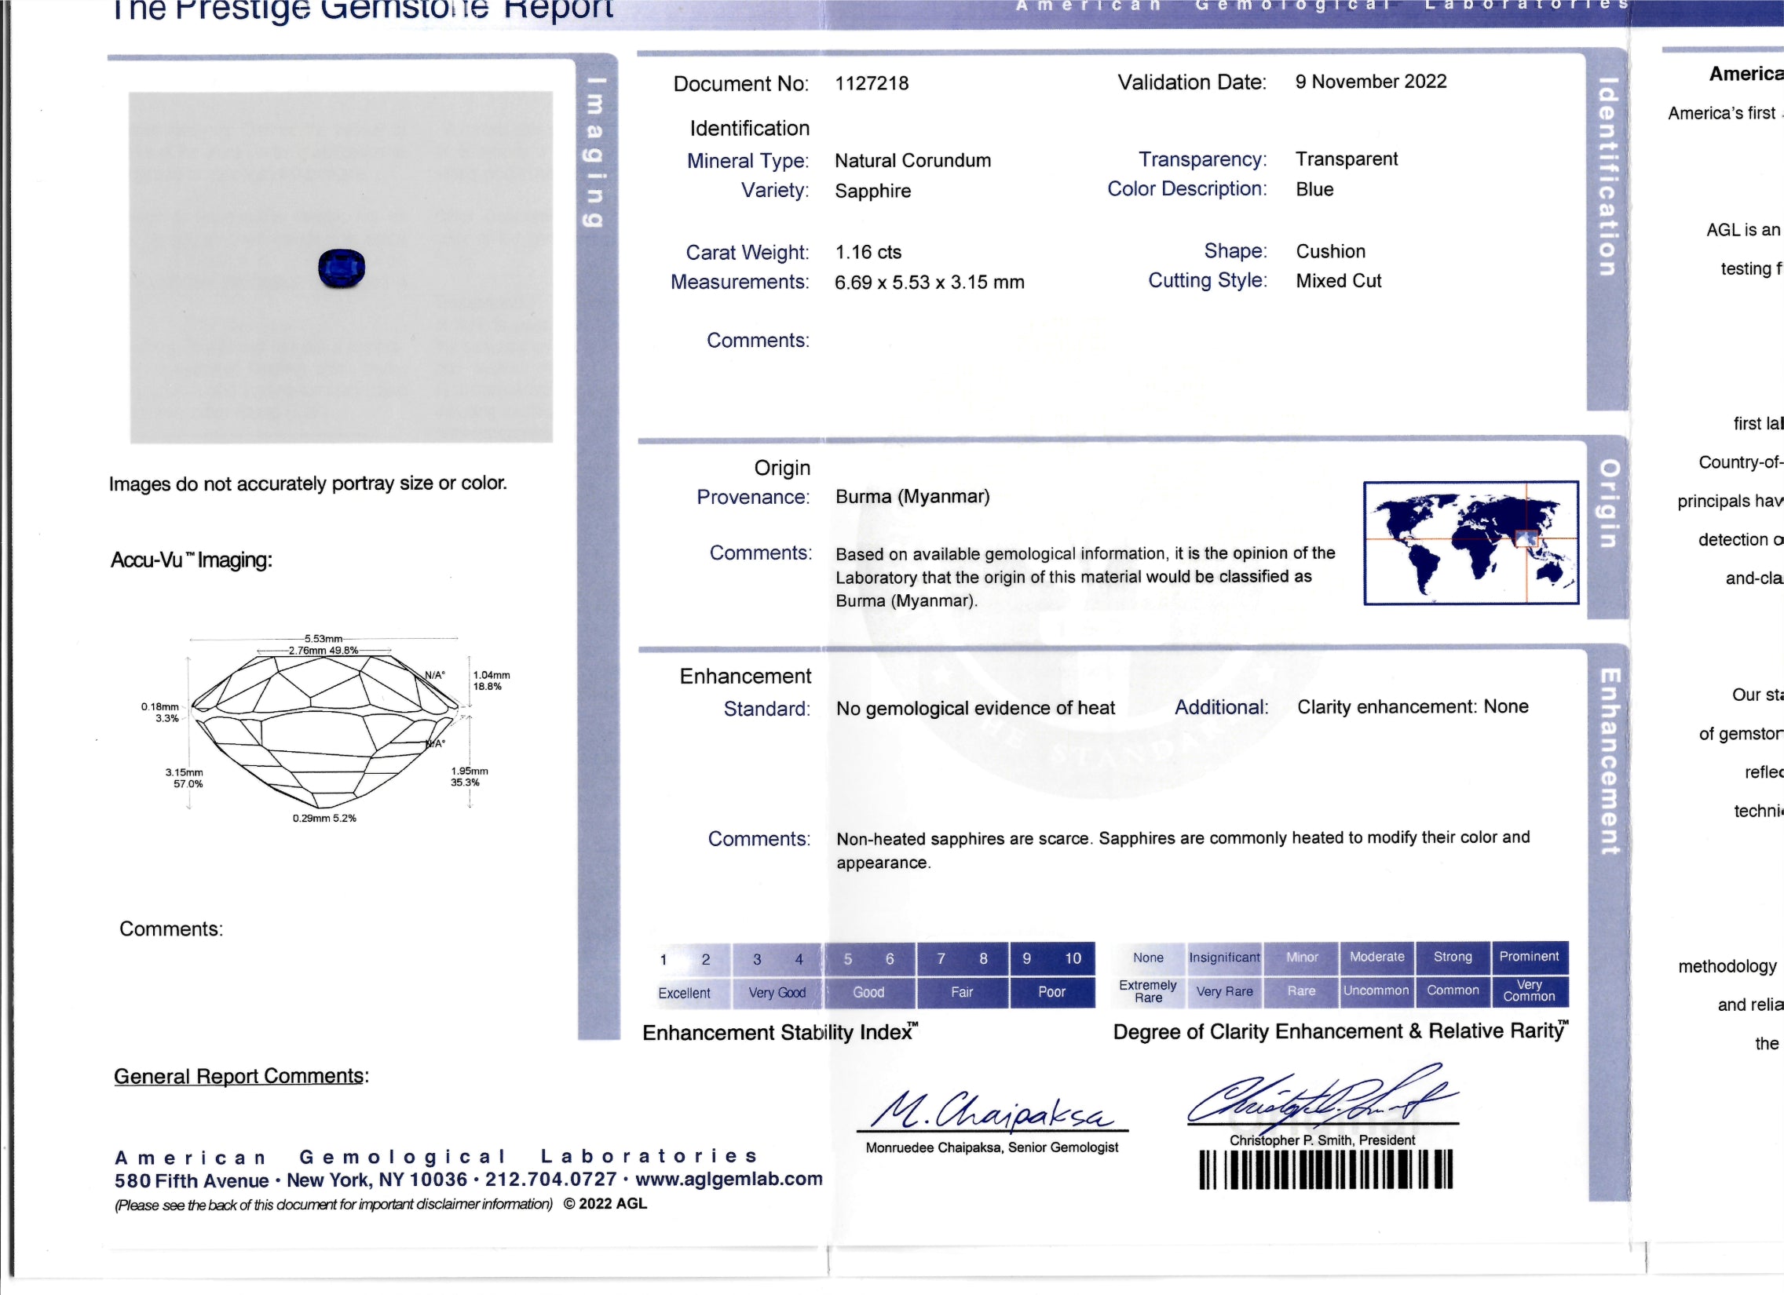This screenshot has width=1784, height=1295.
Task: Click the world map origin graphic
Action: point(1470,542)
